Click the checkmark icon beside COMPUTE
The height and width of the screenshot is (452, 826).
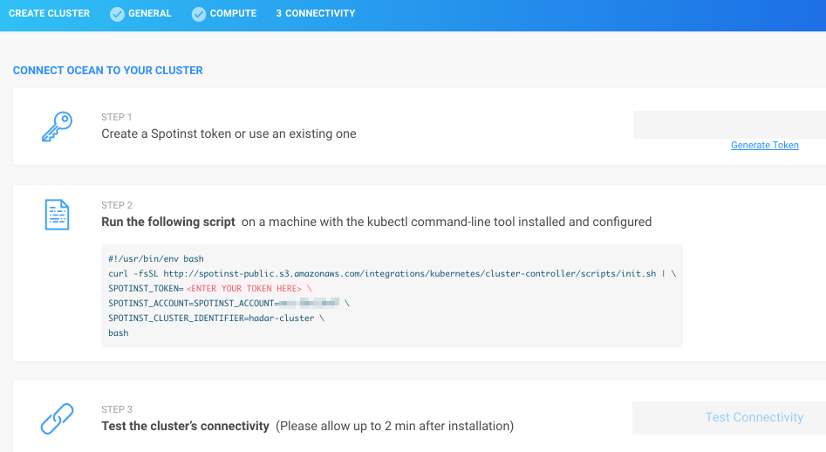tap(199, 14)
